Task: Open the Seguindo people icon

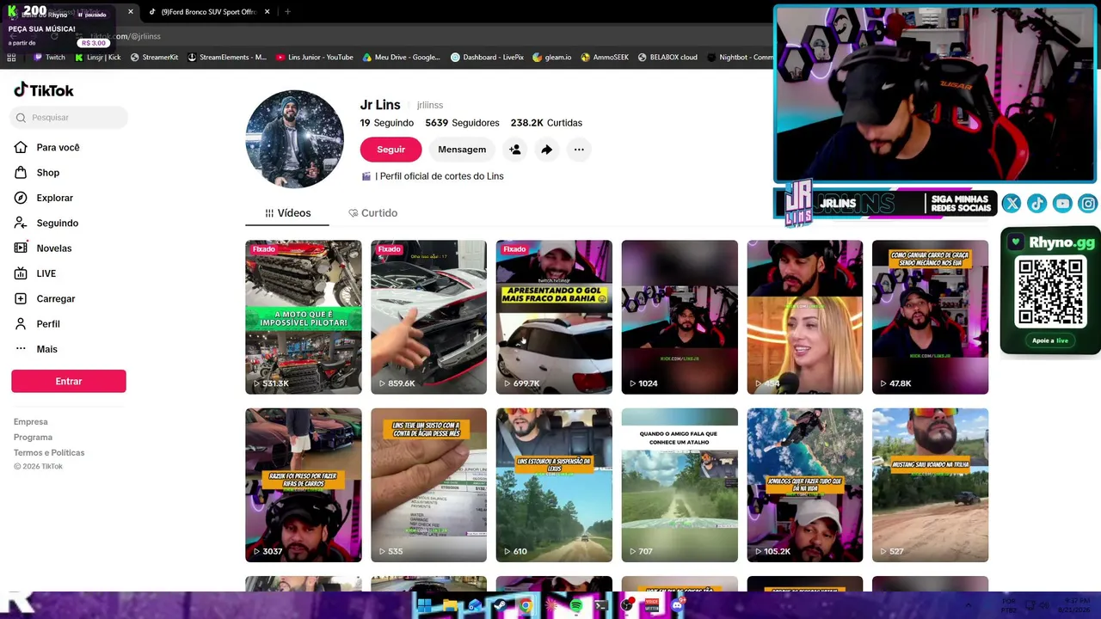Action: 21,223
